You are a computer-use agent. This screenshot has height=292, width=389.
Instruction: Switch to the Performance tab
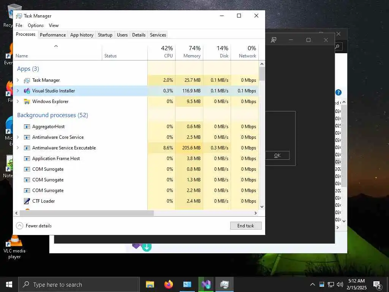tap(53, 35)
